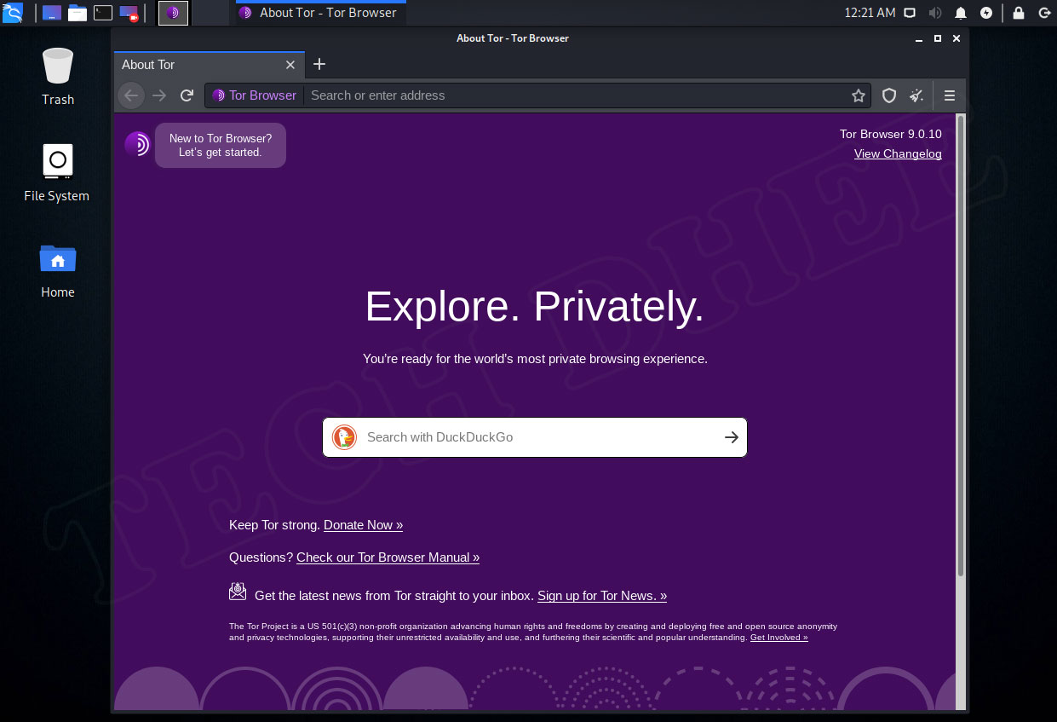Click the Tor onion logo on the page
This screenshot has width=1057, height=722.
pos(137,144)
